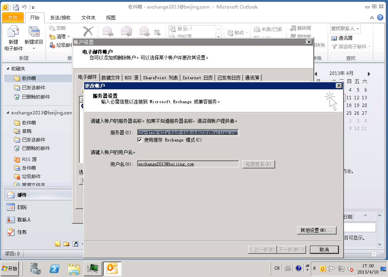The height and width of the screenshot is (277, 388).
Task: Select Inbox (收件箱) under Favorites
Action: point(38,78)
